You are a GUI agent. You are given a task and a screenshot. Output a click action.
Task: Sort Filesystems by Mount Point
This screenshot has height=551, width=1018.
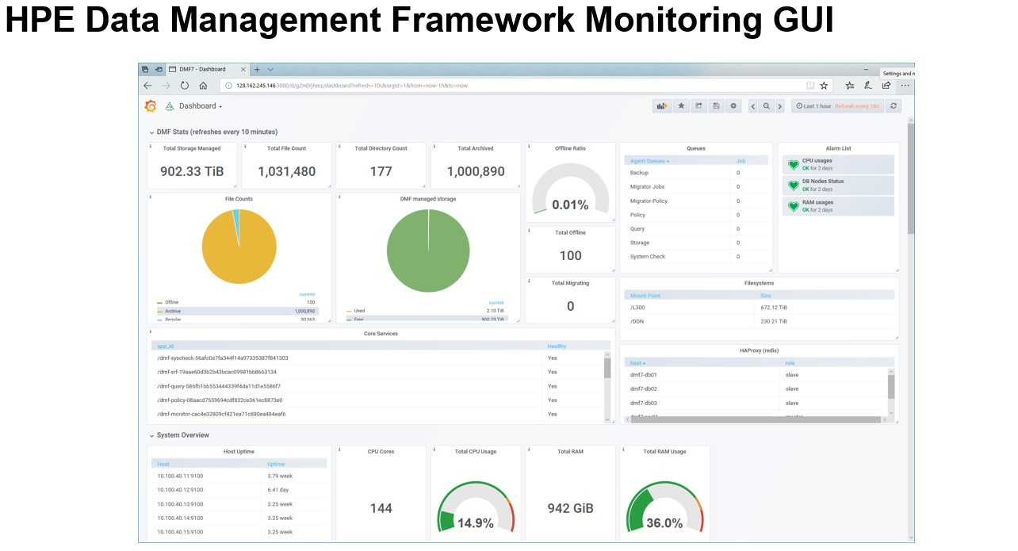[645, 295]
